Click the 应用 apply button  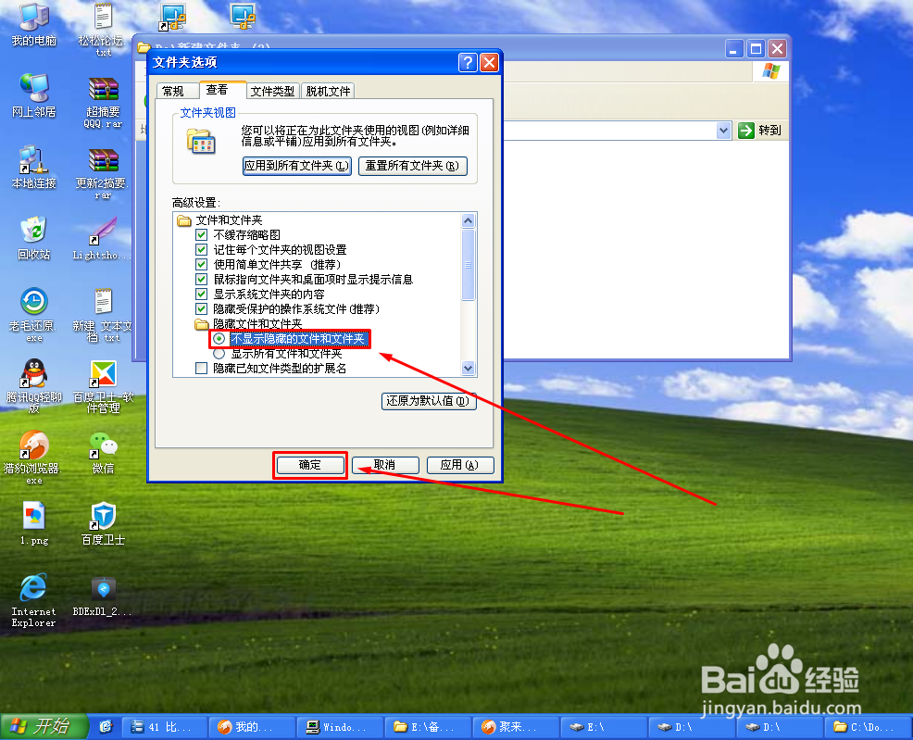(460, 465)
